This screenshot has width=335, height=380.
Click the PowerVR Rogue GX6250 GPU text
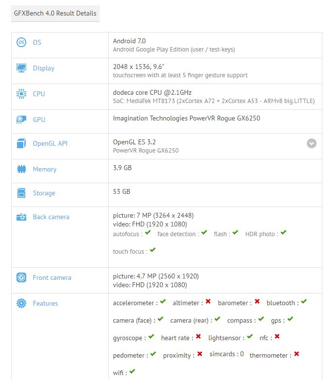(186, 118)
